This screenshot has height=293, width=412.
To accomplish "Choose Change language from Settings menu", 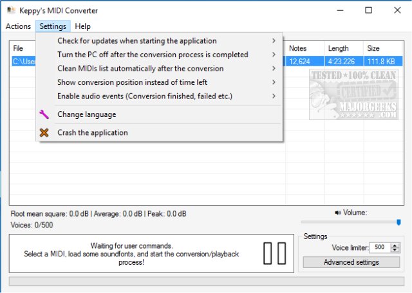I will [x=159, y=114].
